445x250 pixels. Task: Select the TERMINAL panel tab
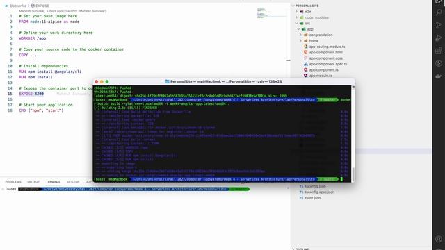pyautogui.click(x=54, y=182)
